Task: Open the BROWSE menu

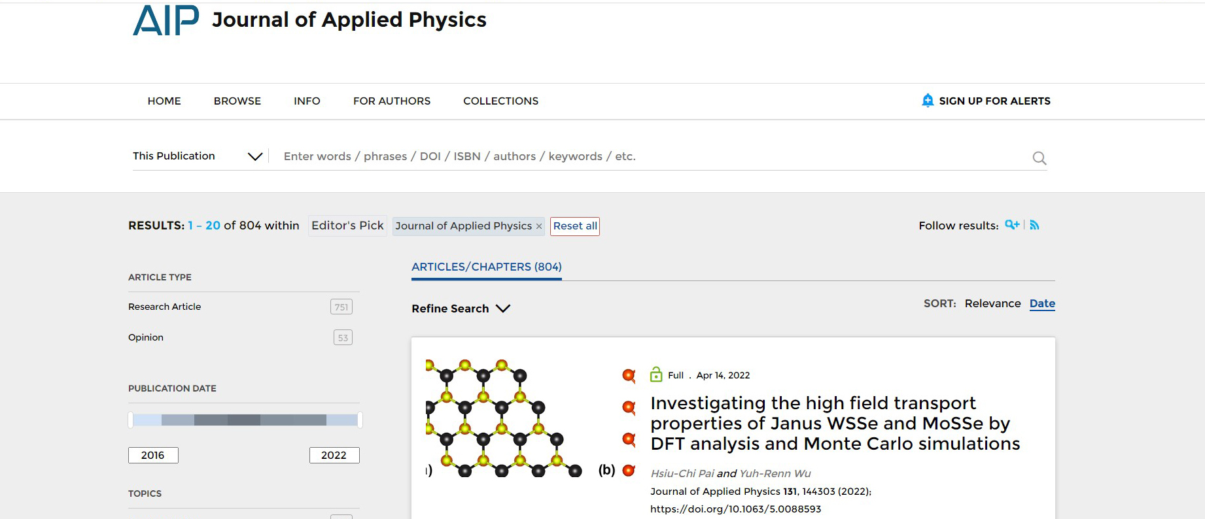Action: [237, 101]
